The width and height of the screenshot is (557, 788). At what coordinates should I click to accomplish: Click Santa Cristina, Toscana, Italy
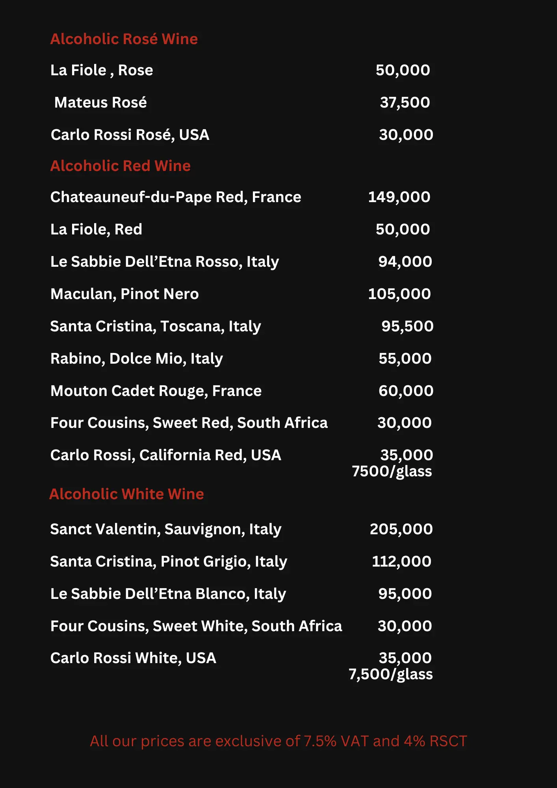click(x=156, y=326)
